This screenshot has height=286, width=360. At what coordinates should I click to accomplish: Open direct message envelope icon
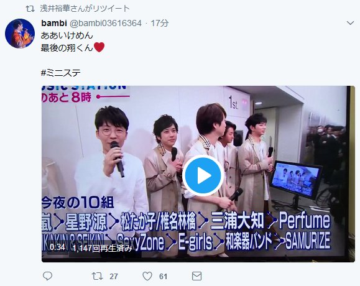[196, 276]
